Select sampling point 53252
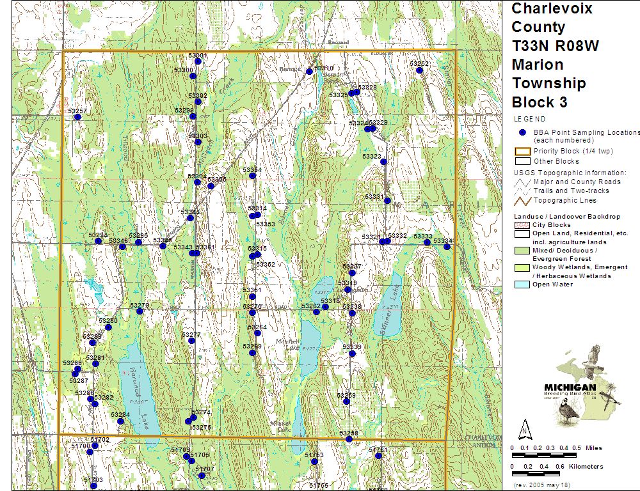Image resolution: width=640 pixels, height=491 pixels. point(420,70)
